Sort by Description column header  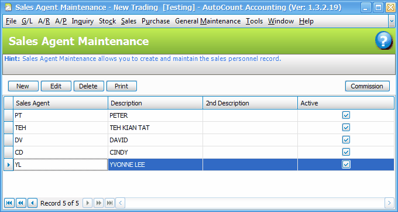pos(155,103)
